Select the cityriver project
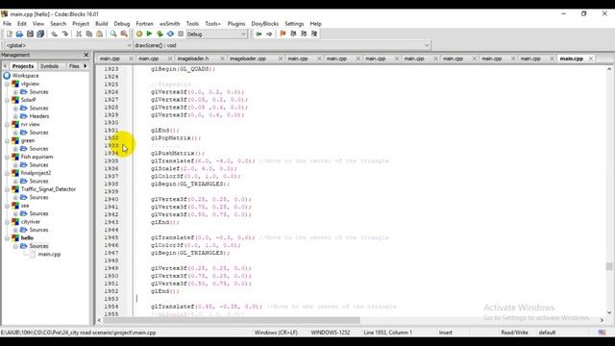The width and height of the screenshot is (615, 346). [x=30, y=222]
